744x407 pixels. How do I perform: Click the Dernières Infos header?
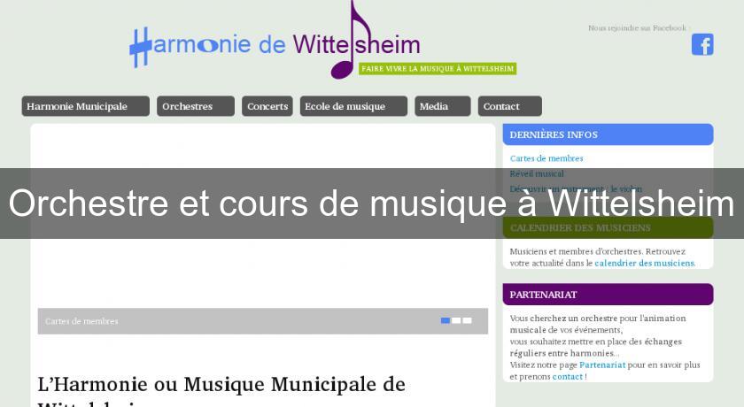coord(608,134)
